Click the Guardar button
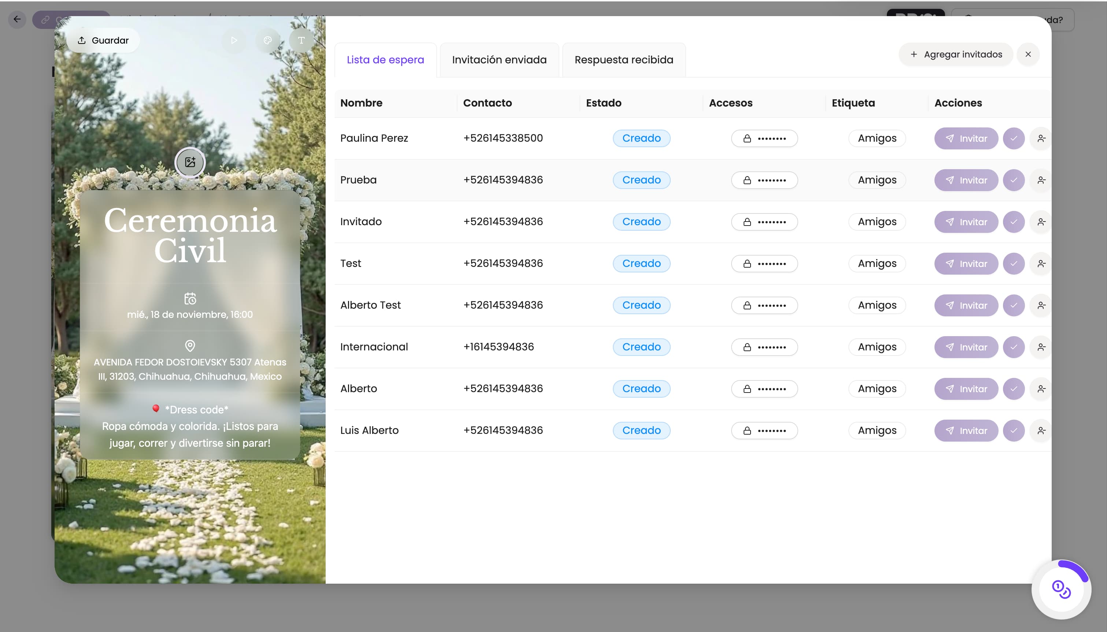1107x632 pixels. (x=103, y=40)
